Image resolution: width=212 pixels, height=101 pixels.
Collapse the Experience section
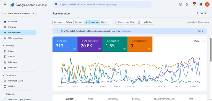click(4, 75)
